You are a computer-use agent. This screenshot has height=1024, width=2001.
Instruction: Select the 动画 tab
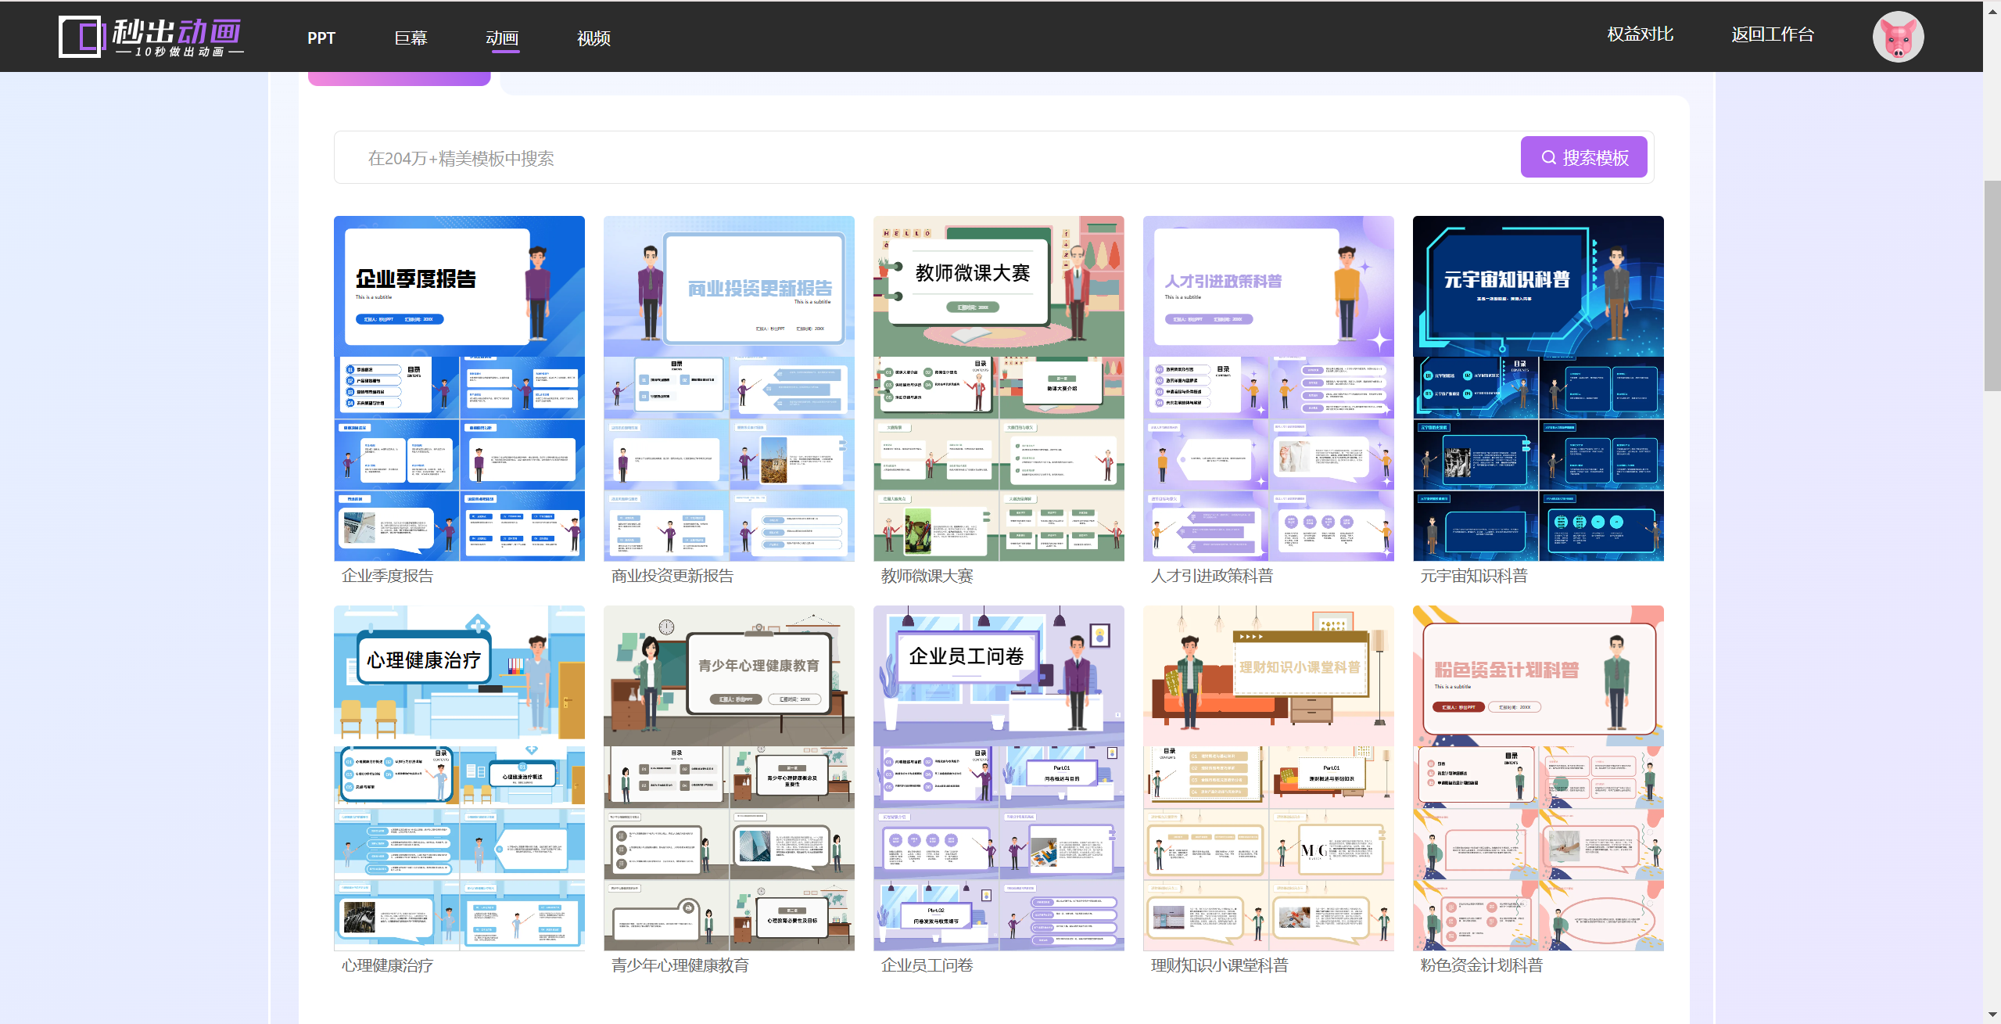click(x=502, y=38)
